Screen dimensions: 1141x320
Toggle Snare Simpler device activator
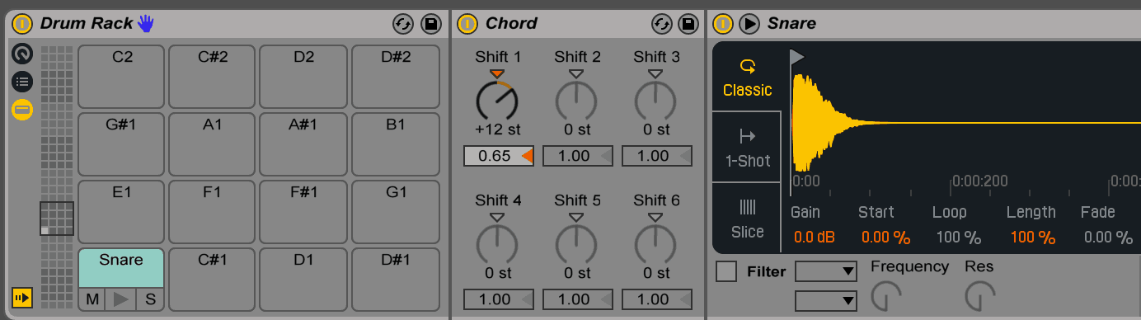722,23
